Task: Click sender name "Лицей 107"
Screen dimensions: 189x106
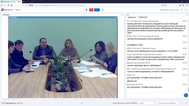Action: point(131,75)
